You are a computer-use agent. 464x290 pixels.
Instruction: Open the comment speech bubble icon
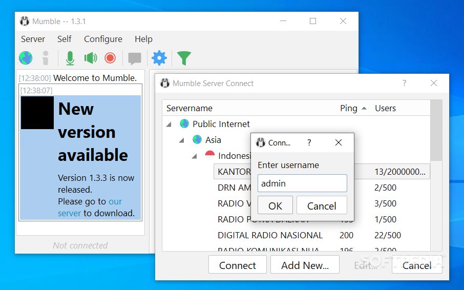[135, 58]
